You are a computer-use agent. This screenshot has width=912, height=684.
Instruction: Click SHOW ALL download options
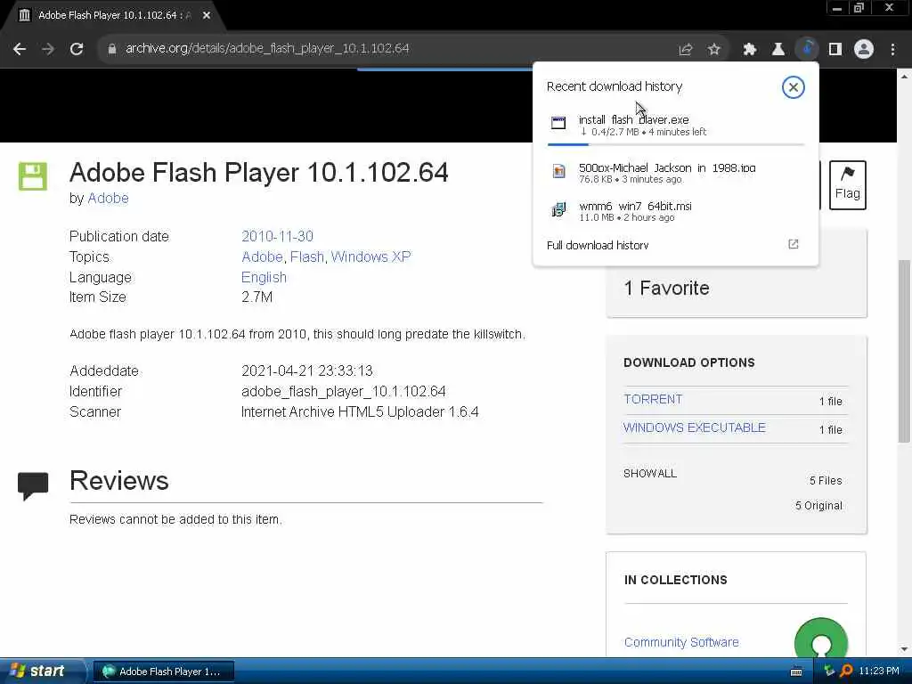tap(649, 474)
